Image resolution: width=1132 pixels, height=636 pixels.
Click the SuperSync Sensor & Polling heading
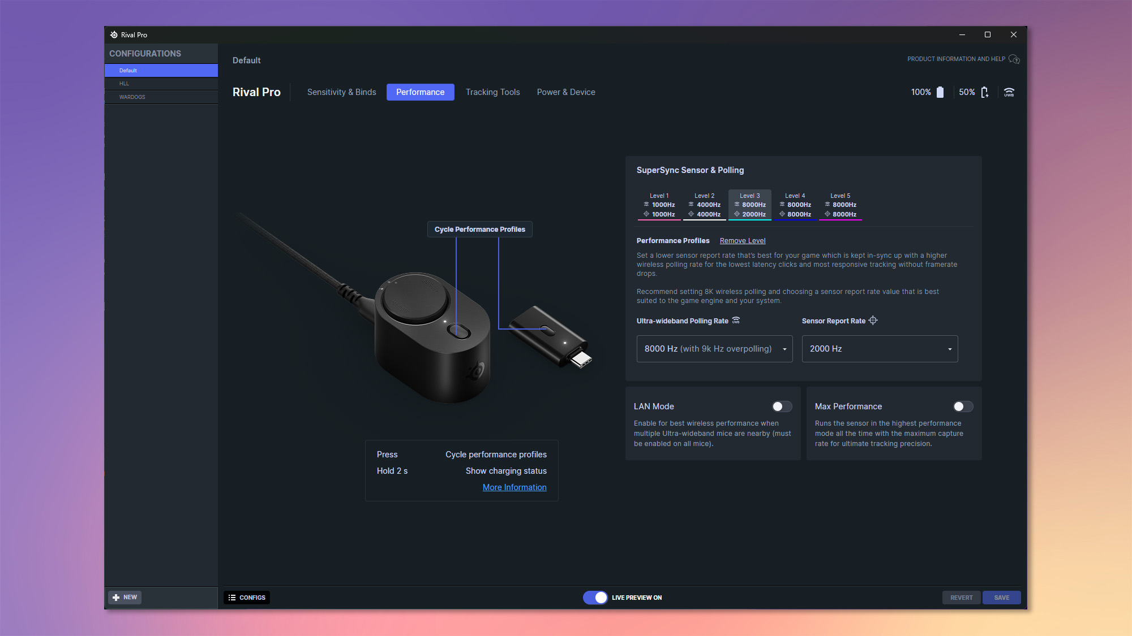(690, 170)
